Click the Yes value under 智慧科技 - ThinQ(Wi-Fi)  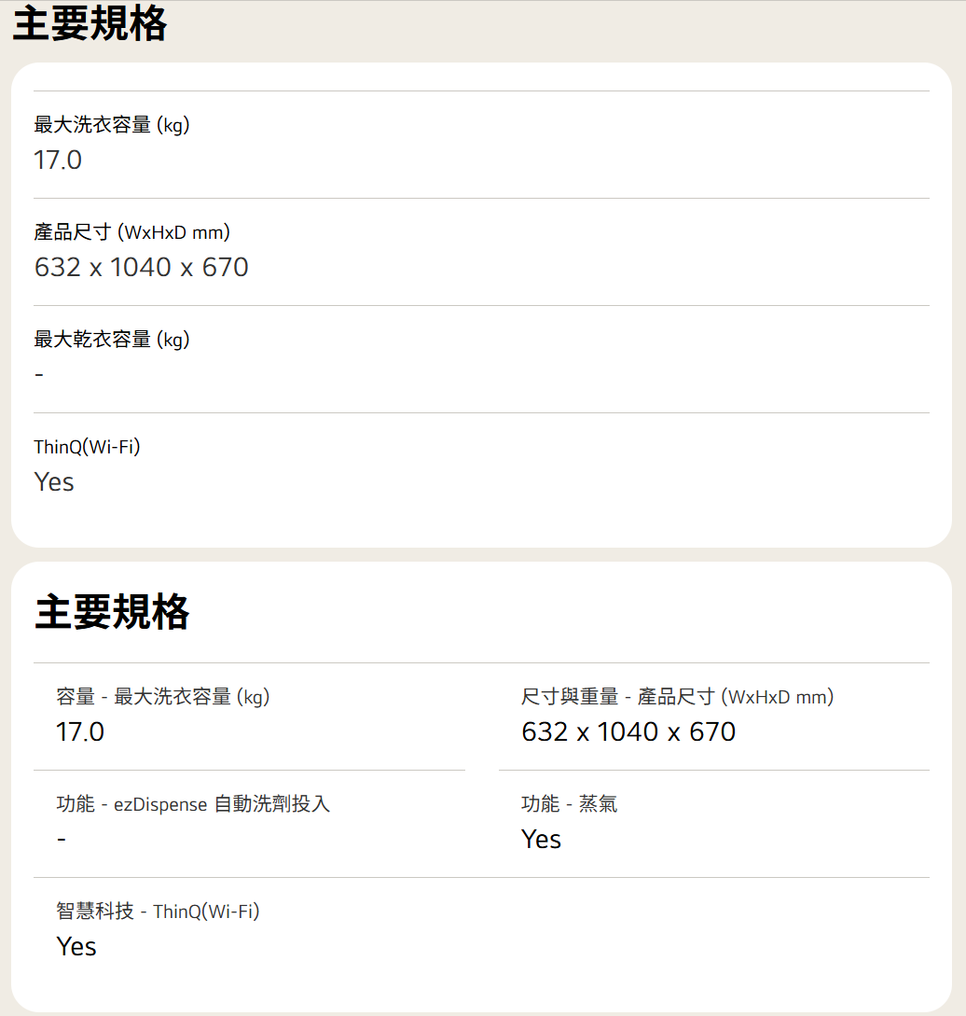[x=76, y=946]
